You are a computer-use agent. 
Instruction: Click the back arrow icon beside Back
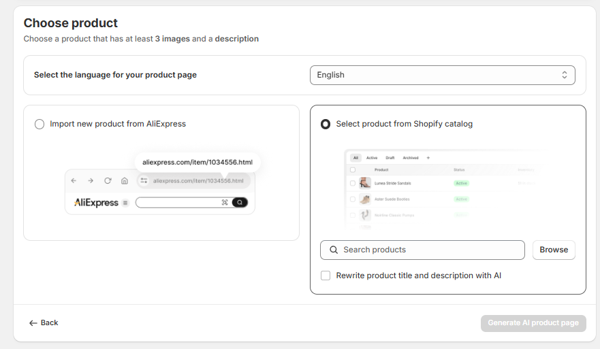33,322
